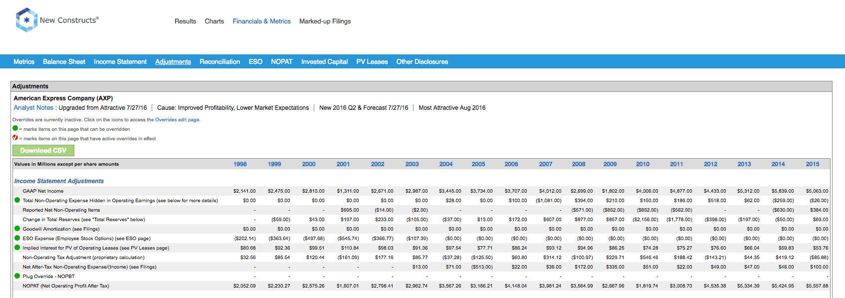The width and height of the screenshot is (845, 298).
Task: Click the $5,557.88 NOPAT 2015 cell
Action: (817, 286)
